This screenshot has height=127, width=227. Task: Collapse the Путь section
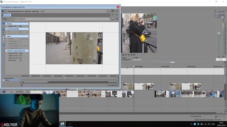click(x=17, y=36)
